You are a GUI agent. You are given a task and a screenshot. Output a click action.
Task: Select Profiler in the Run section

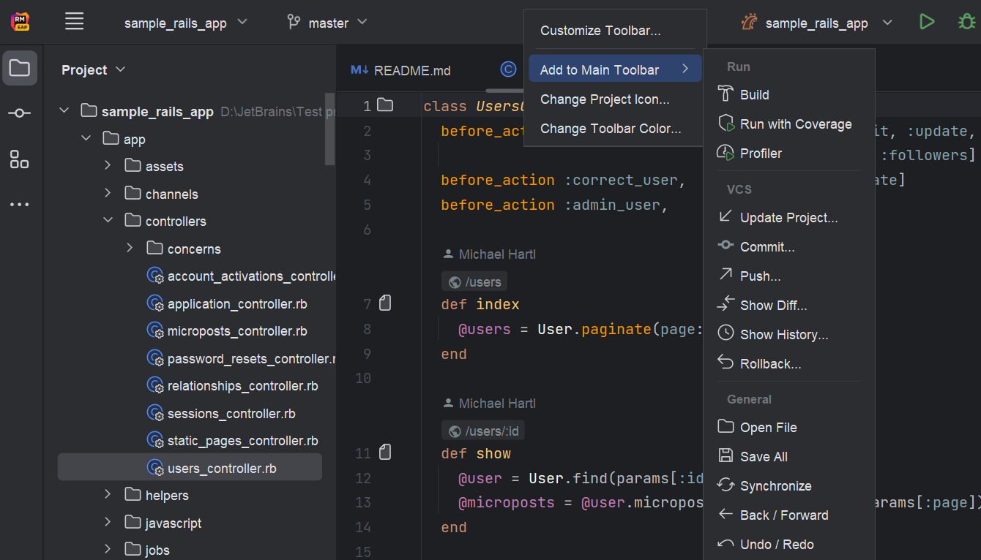(x=761, y=154)
